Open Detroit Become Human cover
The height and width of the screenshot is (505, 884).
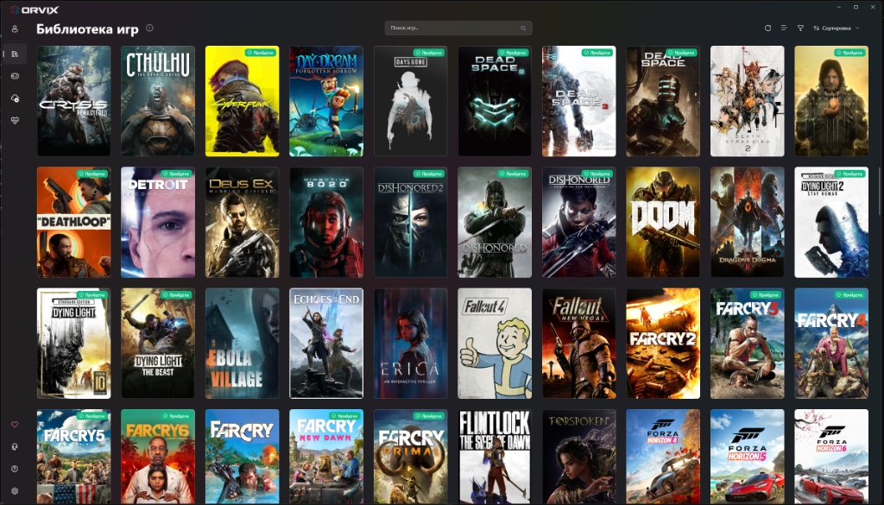pos(158,222)
